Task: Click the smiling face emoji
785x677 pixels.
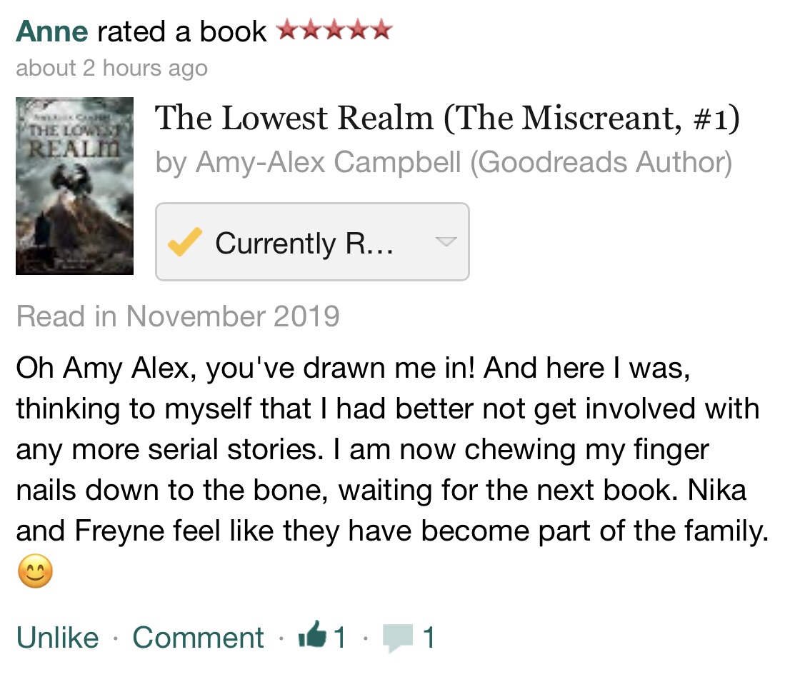Action: click(35, 572)
